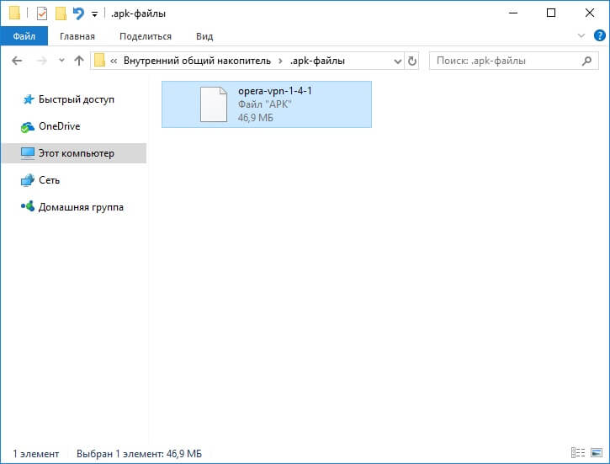Click the Файл "APK" type text
This screenshot has height=464, width=610.
(x=264, y=104)
